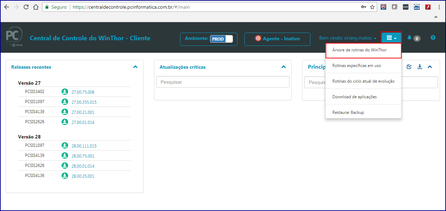The width and height of the screenshot is (446, 211).
Task: Open user menu Bem vindo: eriany.matos
Action: 348,38
